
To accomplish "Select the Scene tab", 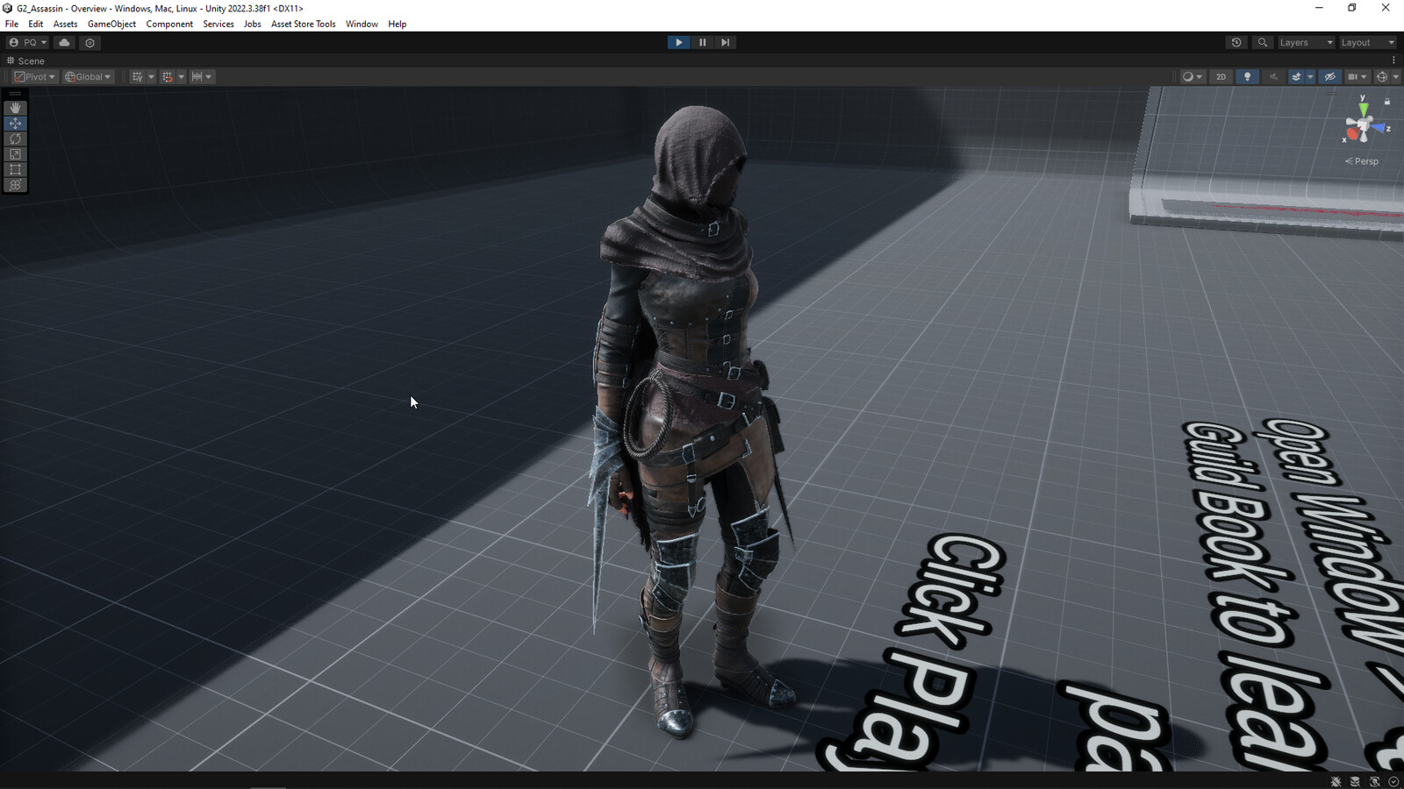I will (x=25, y=60).
